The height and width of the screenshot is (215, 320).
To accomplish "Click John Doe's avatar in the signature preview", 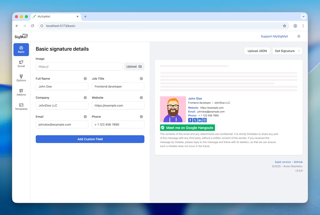I will pos(173,109).
